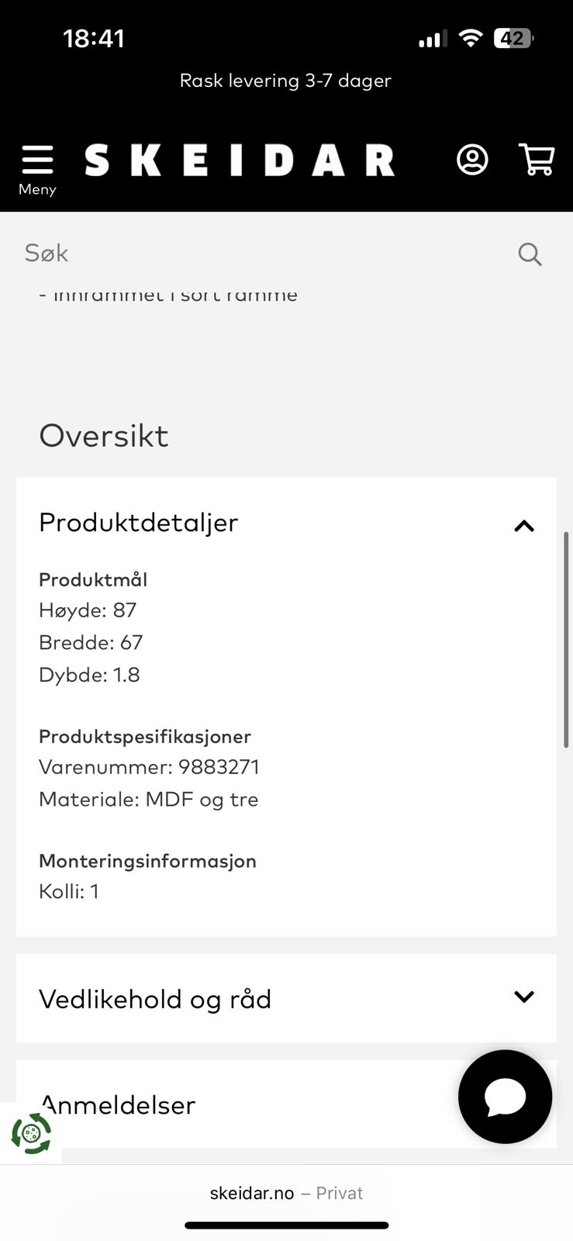Click the Produktdetaljer heading
573x1241 pixels.
[x=138, y=523]
